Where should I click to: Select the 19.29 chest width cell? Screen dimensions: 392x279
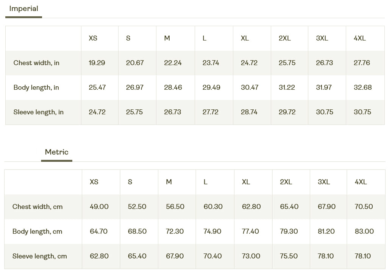97,63
